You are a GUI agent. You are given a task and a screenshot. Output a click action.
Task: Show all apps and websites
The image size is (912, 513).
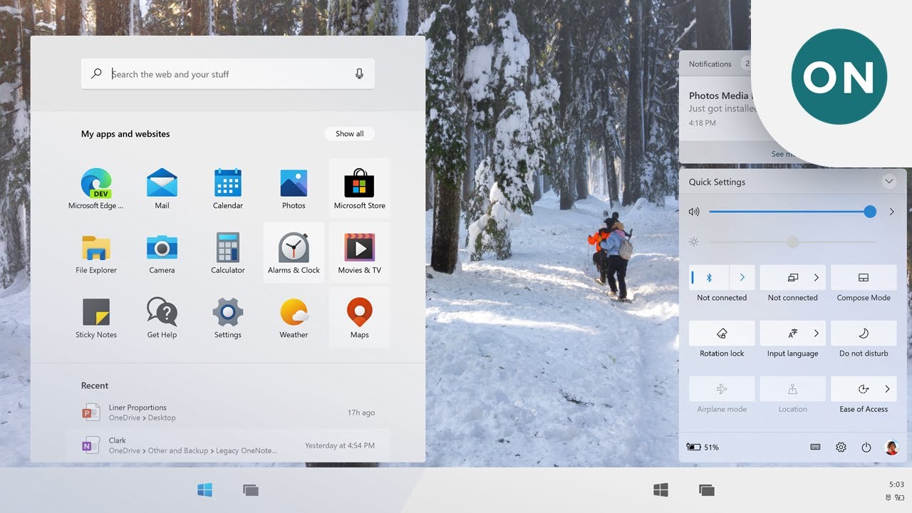350,133
